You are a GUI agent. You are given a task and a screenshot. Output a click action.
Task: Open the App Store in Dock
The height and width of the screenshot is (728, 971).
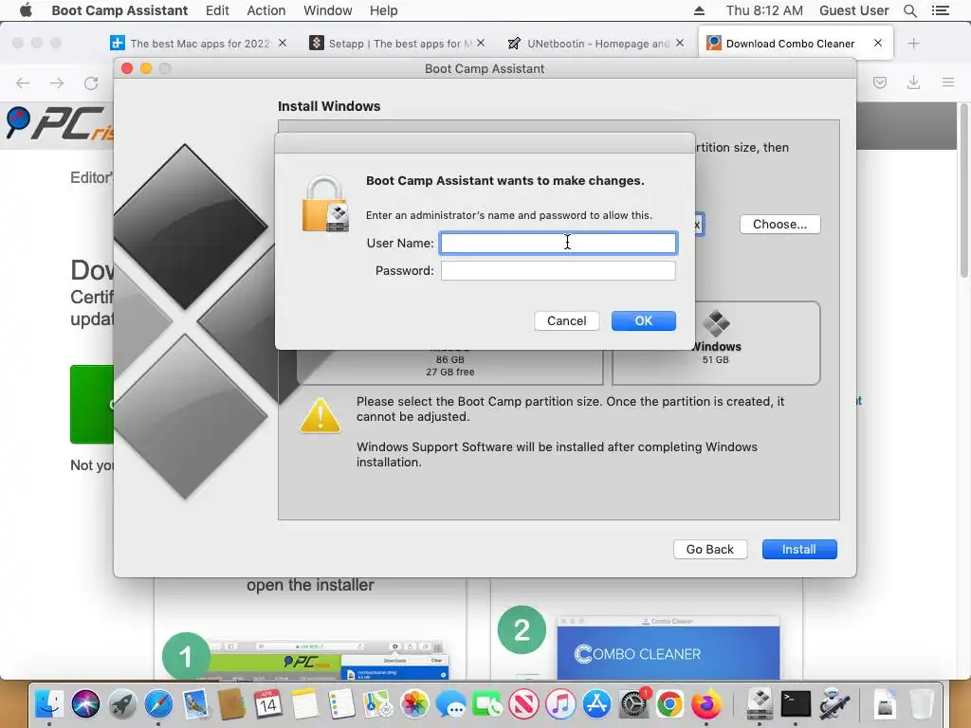click(597, 704)
